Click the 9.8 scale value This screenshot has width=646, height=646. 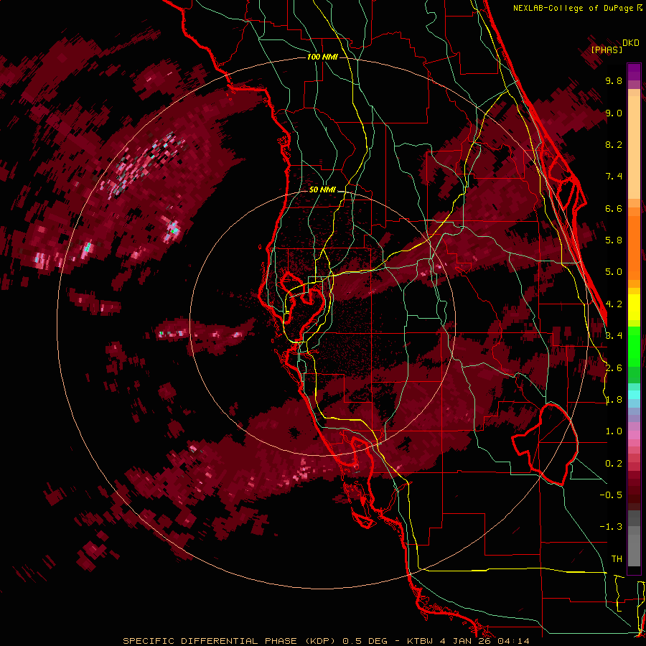coord(614,80)
